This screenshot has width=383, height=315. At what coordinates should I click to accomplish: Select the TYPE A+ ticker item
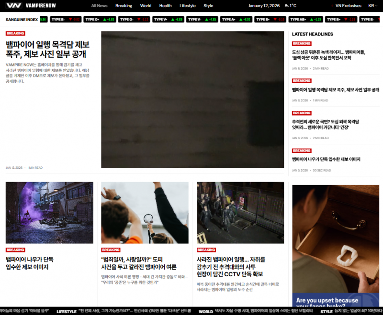click(x=236, y=20)
